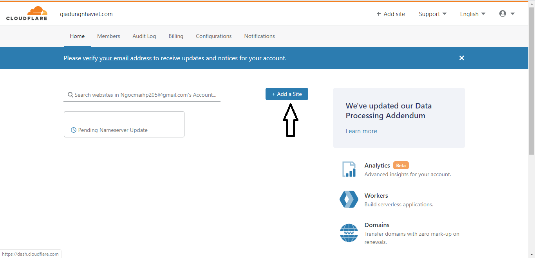Image resolution: width=535 pixels, height=258 pixels.
Task: Open the English language dropdown
Action: (x=472, y=14)
